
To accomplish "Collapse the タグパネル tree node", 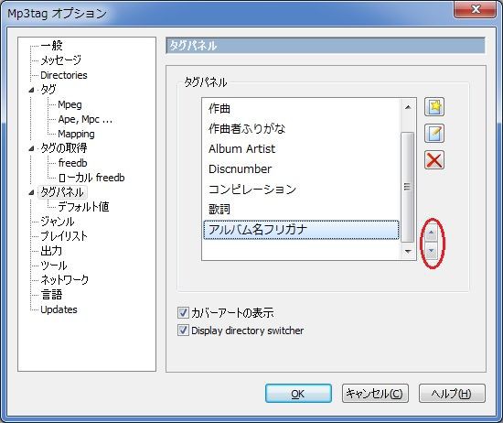I will pos(31,192).
